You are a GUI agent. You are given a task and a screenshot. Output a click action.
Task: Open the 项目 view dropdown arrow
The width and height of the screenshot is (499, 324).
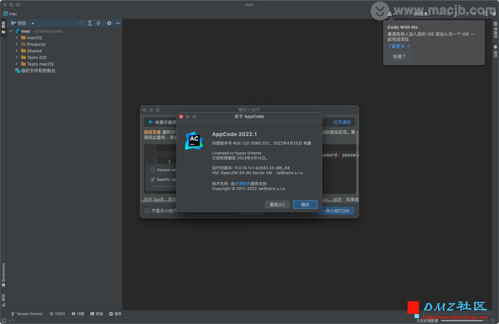coord(33,23)
